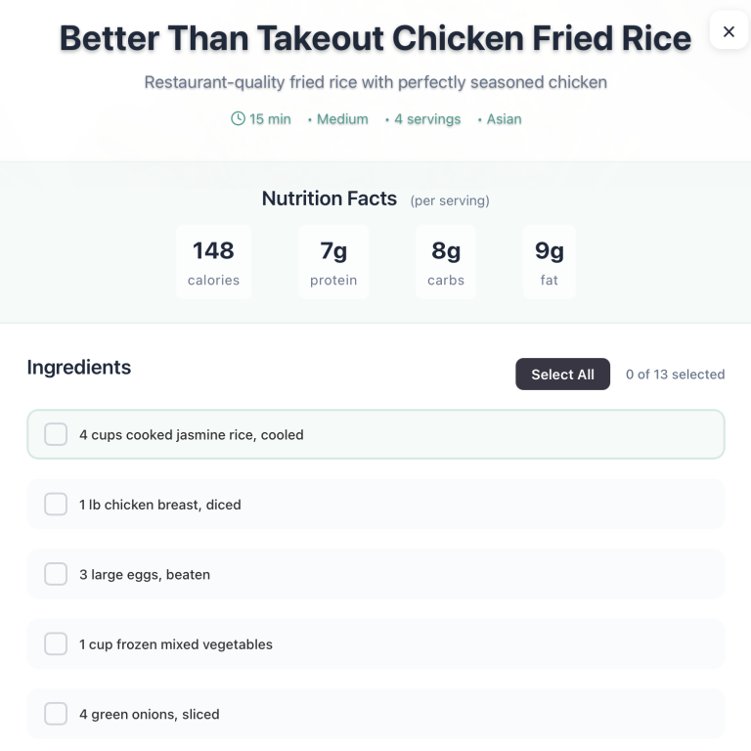Click the clock icon beside 15 min

pos(238,118)
